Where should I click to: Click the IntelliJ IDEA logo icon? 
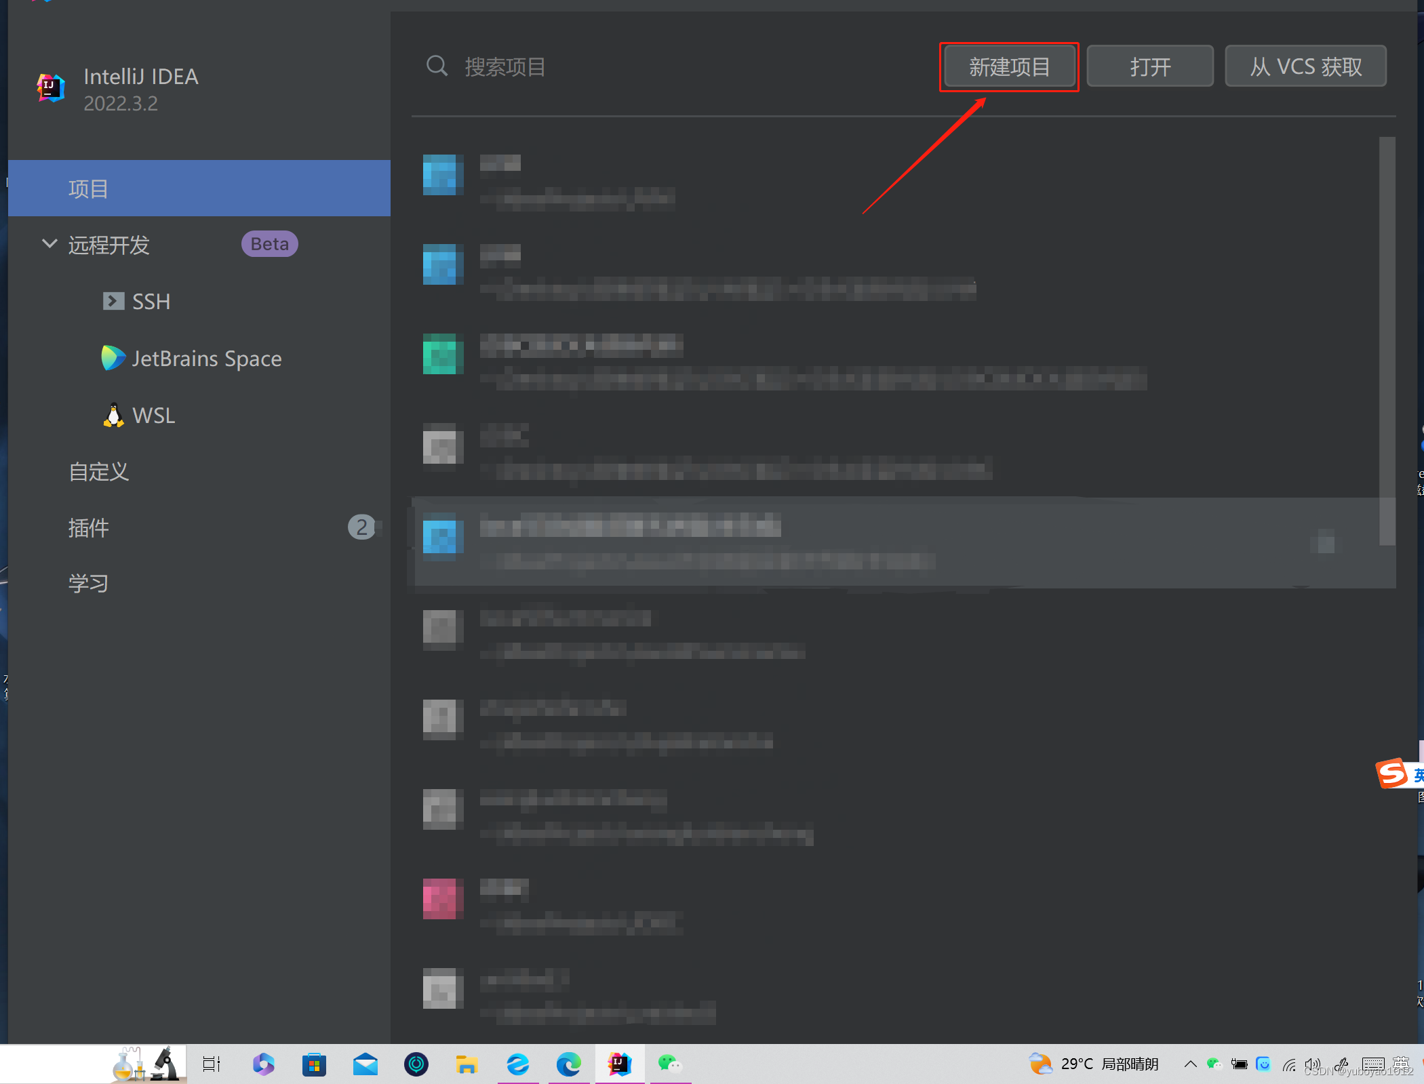[x=50, y=88]
